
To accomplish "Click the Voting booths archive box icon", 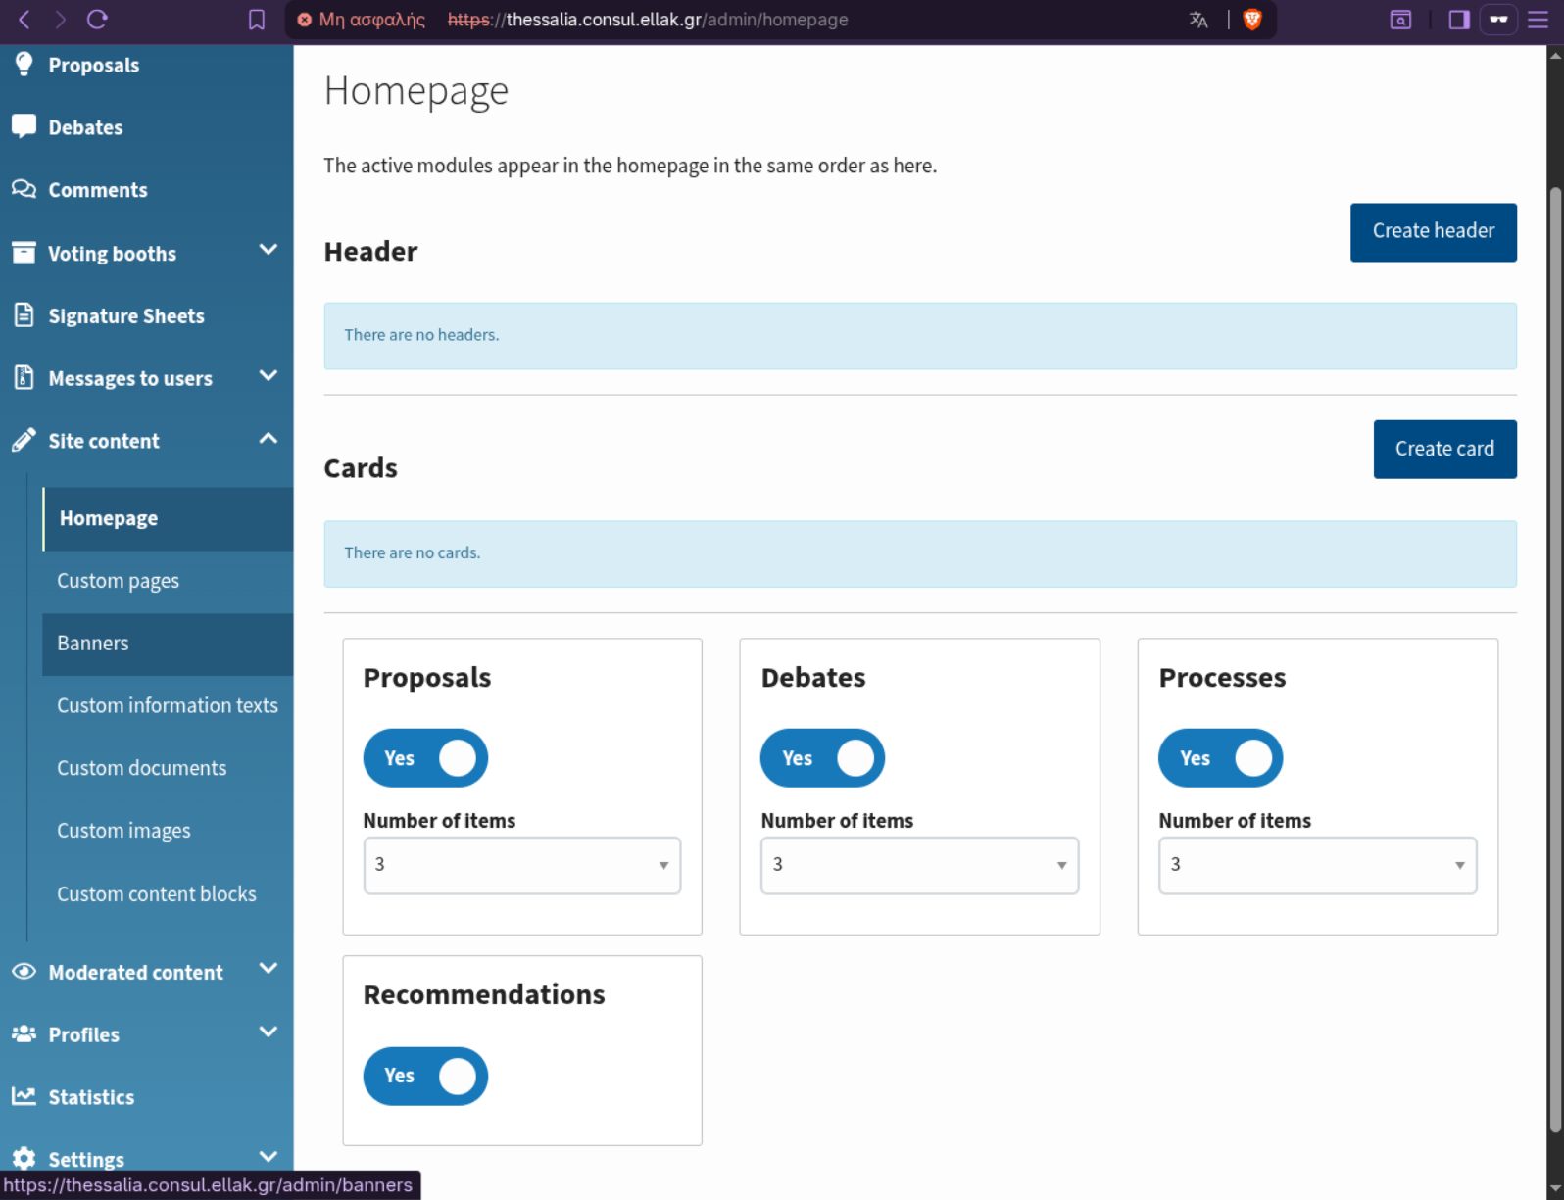I will tap(24, 253).
